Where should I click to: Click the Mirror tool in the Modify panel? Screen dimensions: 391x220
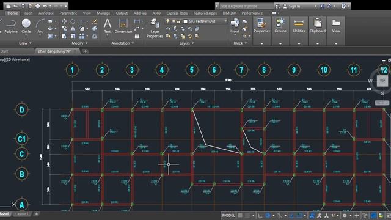73,29
